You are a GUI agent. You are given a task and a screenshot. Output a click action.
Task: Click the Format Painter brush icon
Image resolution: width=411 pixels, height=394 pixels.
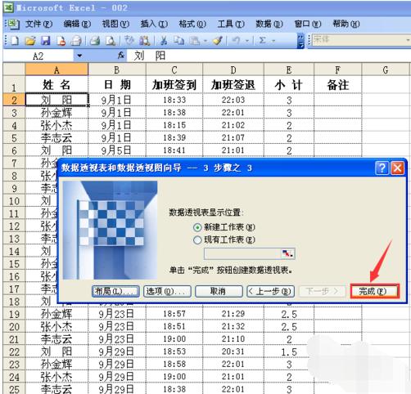218,41
